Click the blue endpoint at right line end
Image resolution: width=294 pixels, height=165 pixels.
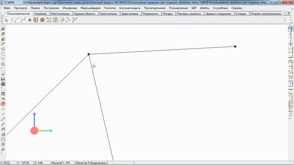(x=235, y=46)
